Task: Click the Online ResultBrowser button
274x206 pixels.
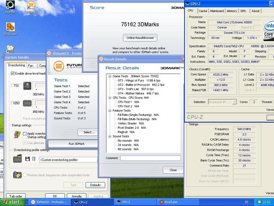Action: pyautogui.click(x=140, y=38)
